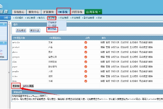The height and width of the screenshot is (109, 163).
Task: Collapse the second sidebar panel using the double-chevron icon
Action: (4, 43)
